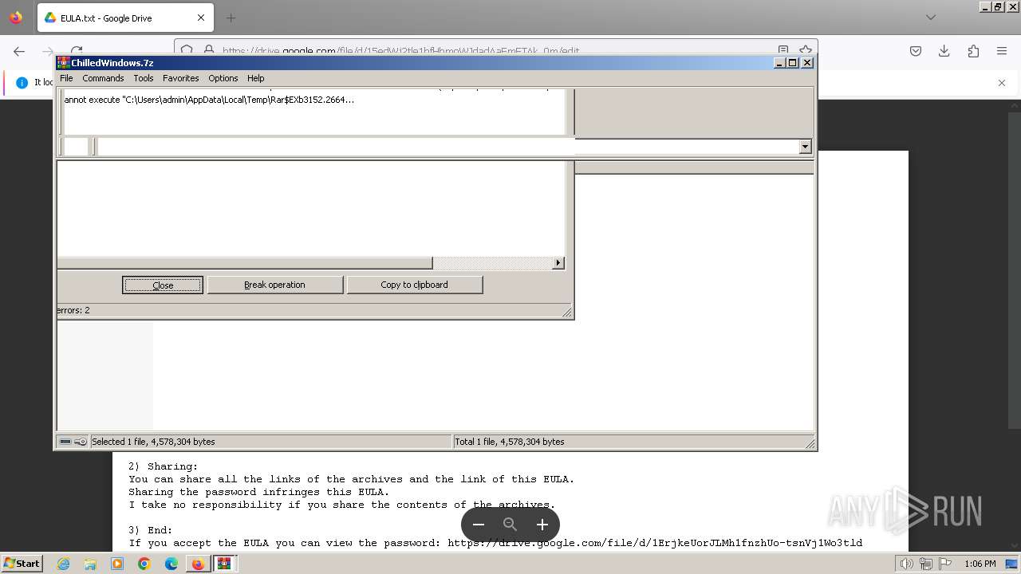Reload the page in Firefox

(77, 51)
